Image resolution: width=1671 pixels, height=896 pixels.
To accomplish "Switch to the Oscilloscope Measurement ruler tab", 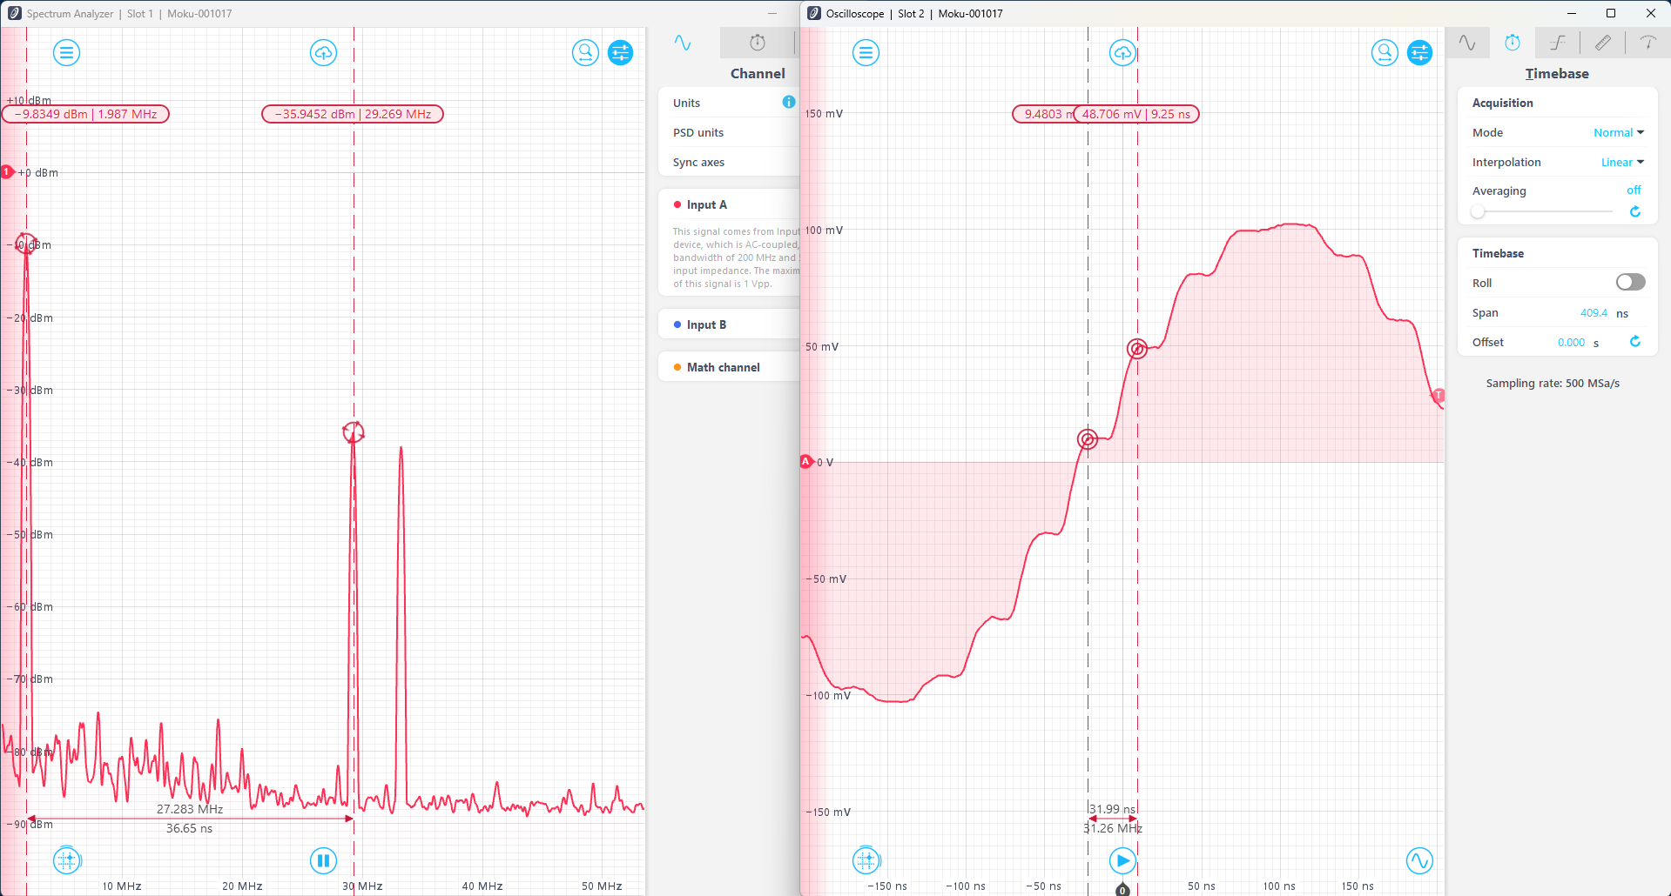I will click(1602, 43).
